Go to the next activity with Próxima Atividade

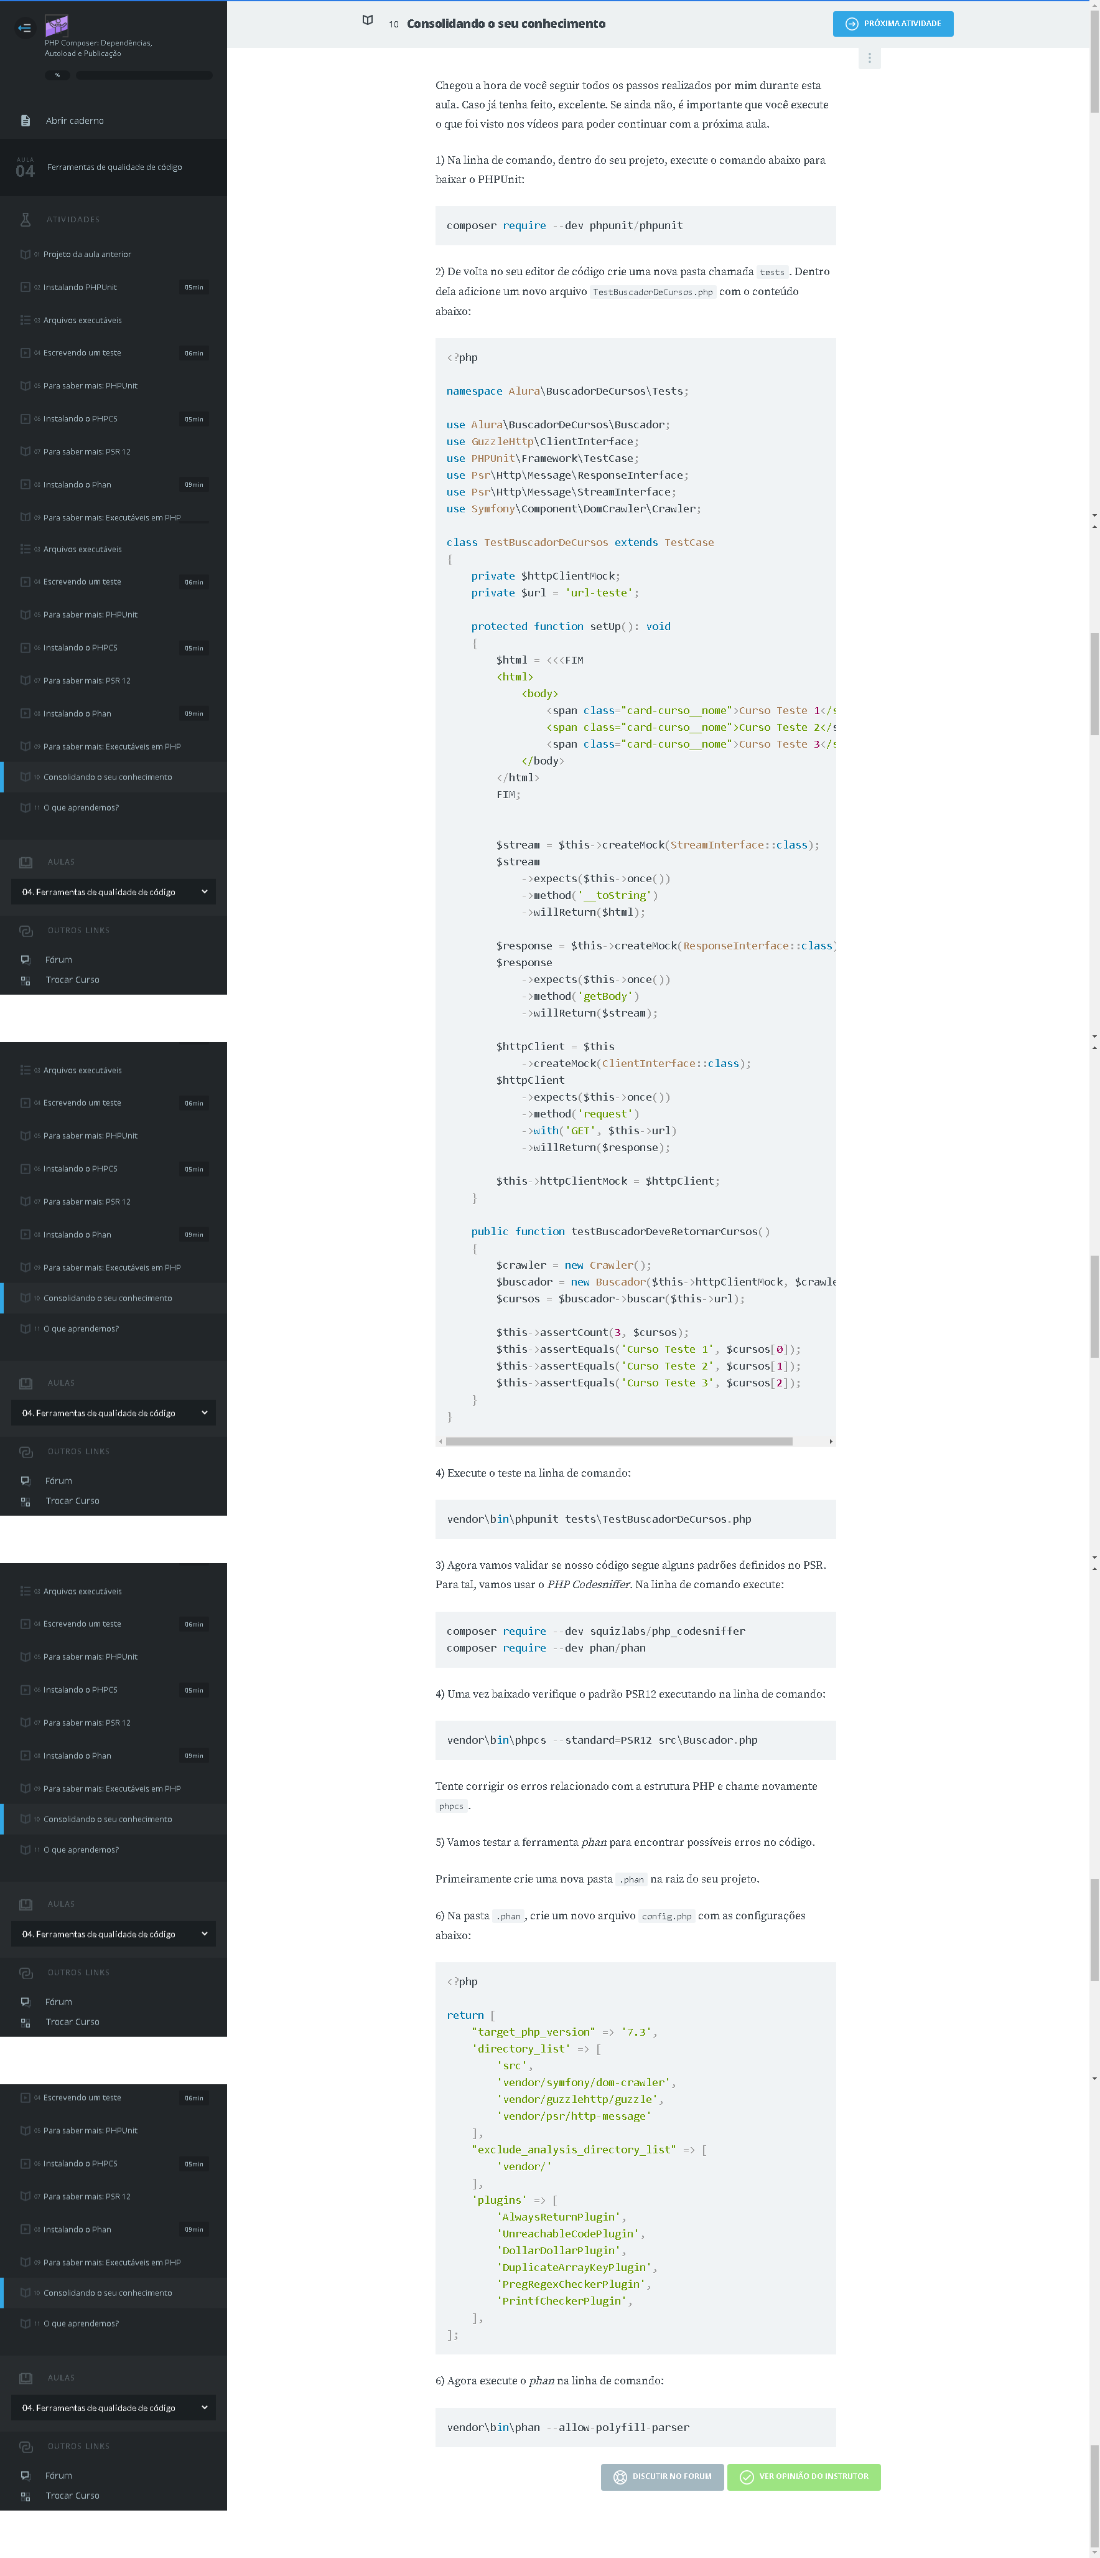tap(893, 24)
